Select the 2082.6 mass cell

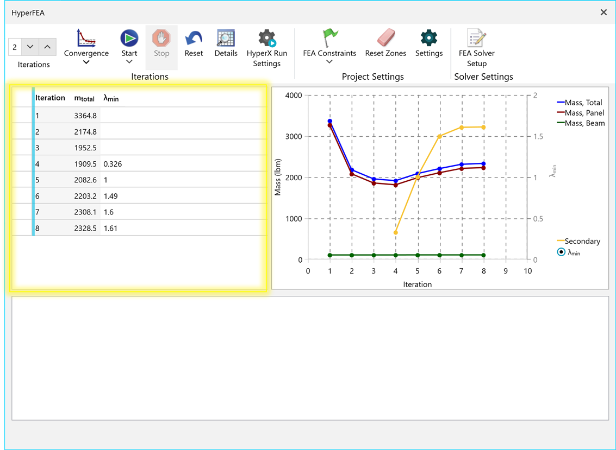pos(85,180)
